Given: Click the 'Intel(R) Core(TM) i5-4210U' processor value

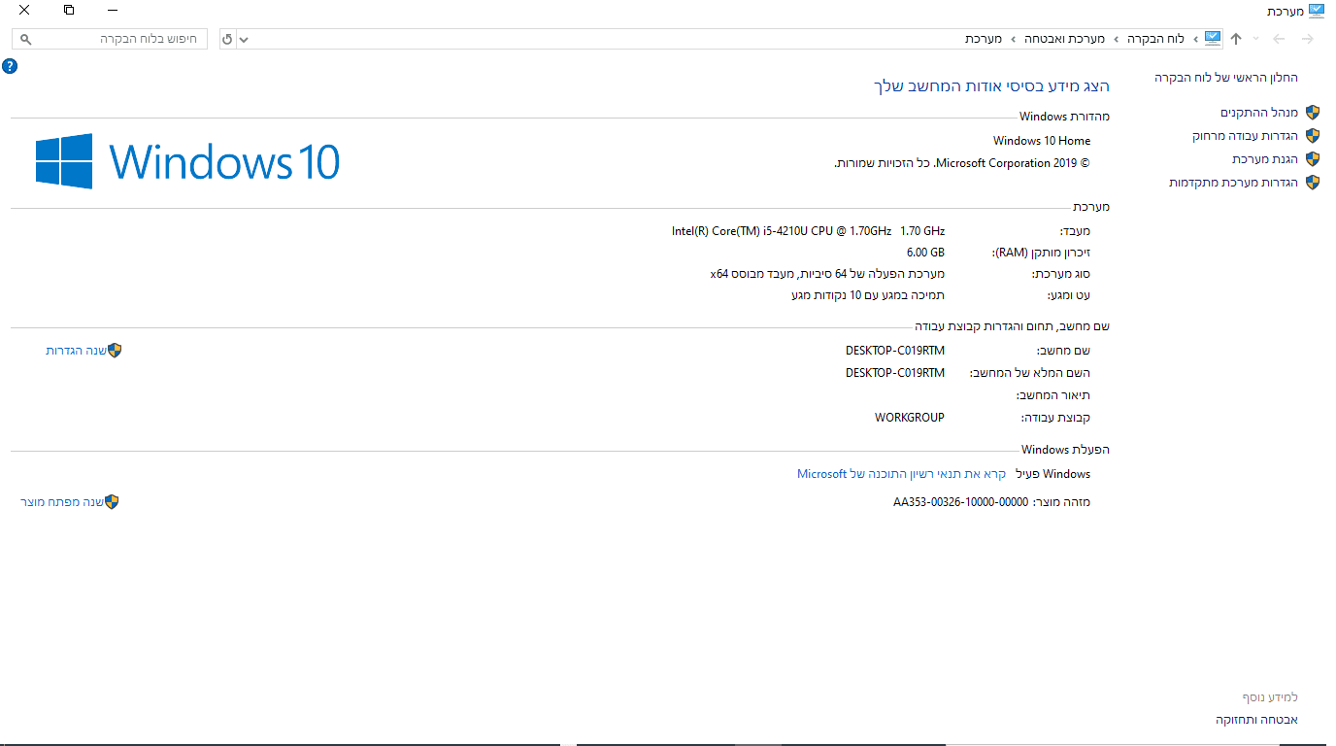Looking at the screenshot, I should coord(808,231).
